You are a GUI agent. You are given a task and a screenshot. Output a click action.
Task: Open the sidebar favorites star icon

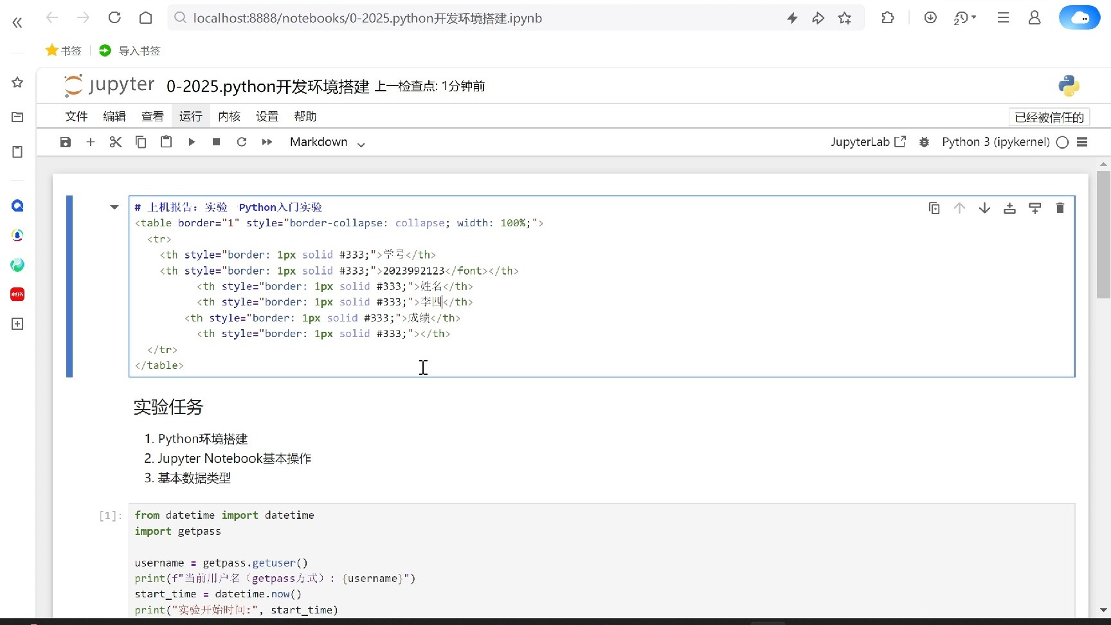pos(17,82)
